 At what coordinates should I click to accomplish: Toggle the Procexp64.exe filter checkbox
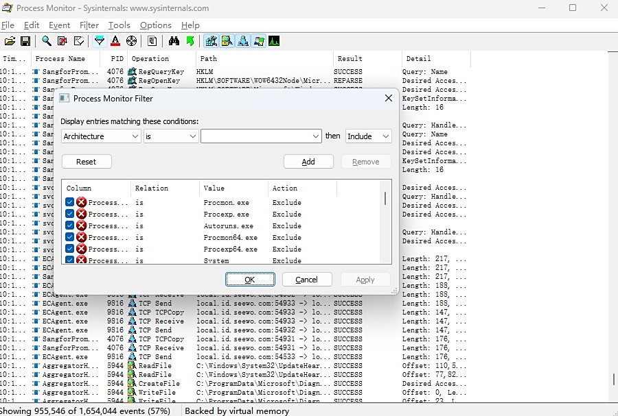point(70,249)
